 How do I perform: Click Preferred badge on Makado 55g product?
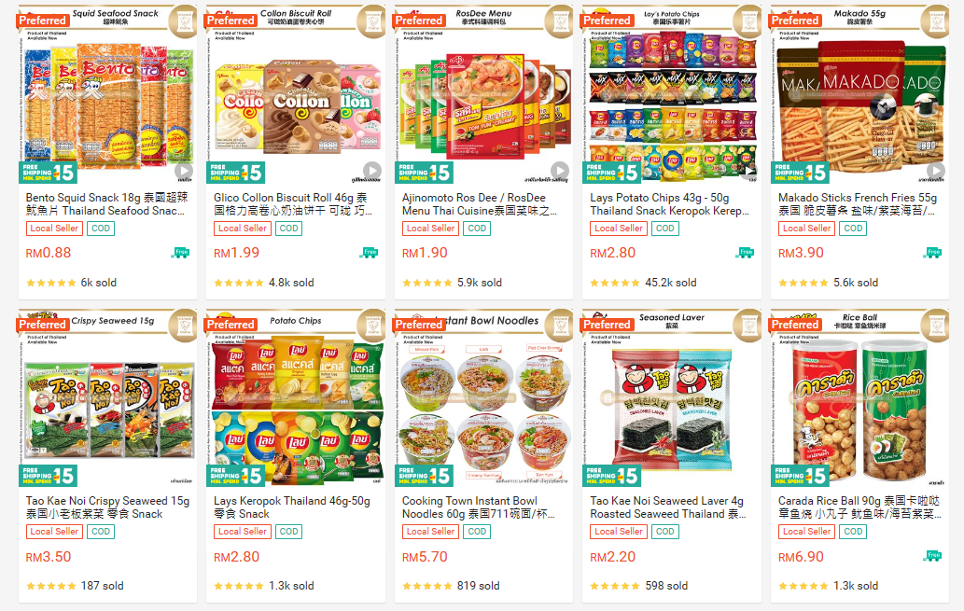point(794,21)
